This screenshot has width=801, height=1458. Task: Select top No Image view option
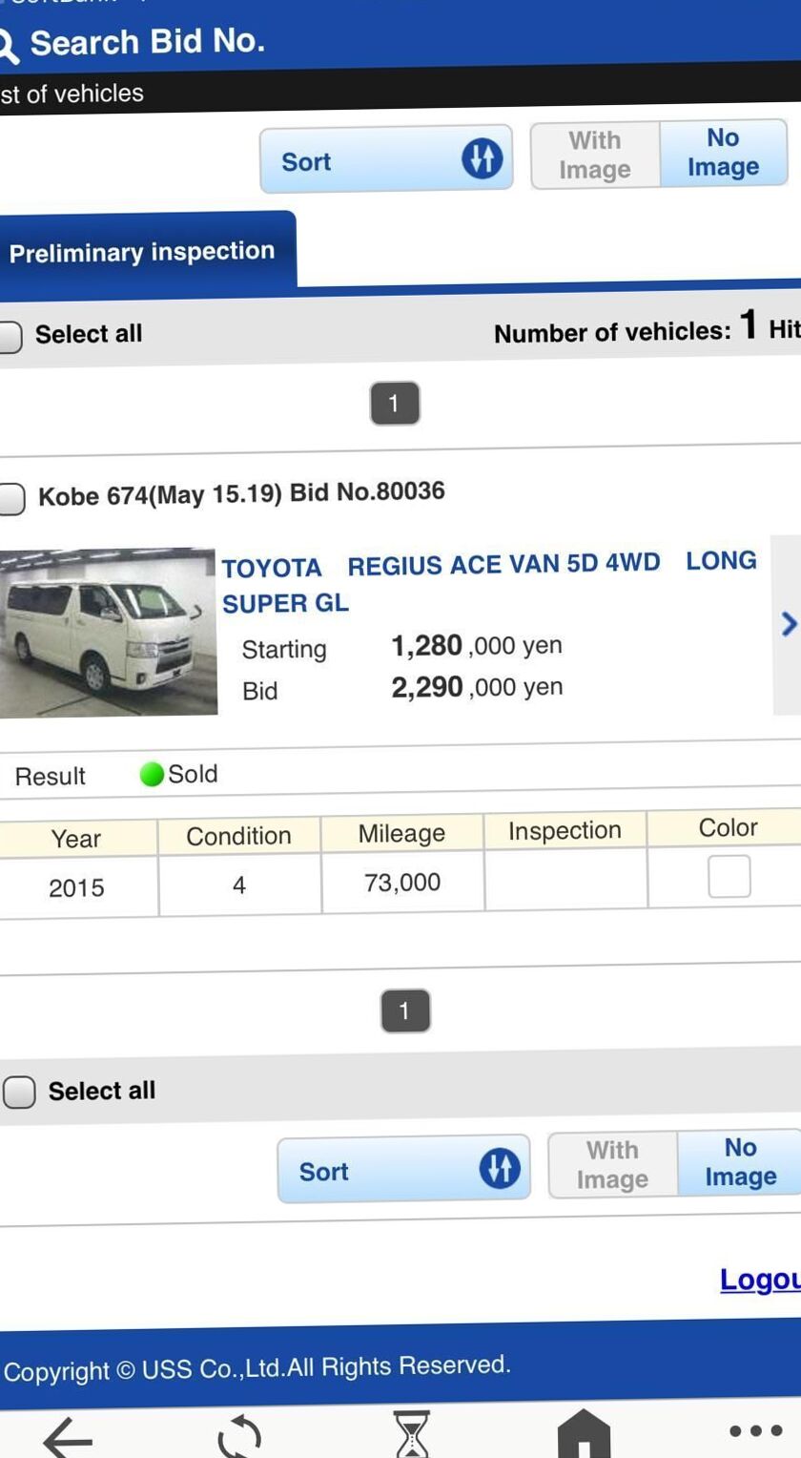tap(723, 153)
